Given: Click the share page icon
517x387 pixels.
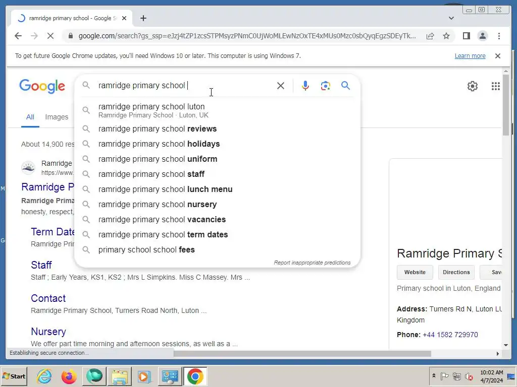Looking at the screenshot, I should point(430,36).
